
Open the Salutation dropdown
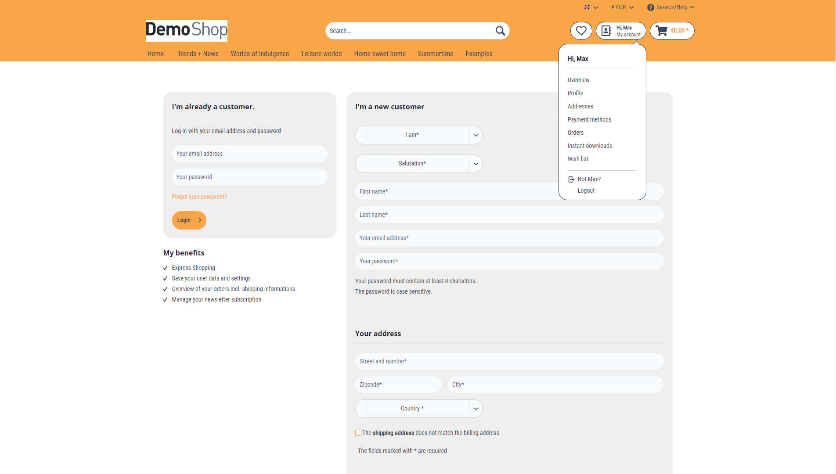point(418,164)
